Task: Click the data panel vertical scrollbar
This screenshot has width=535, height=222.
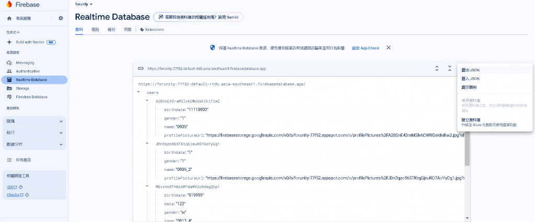Action: point(468,149)
